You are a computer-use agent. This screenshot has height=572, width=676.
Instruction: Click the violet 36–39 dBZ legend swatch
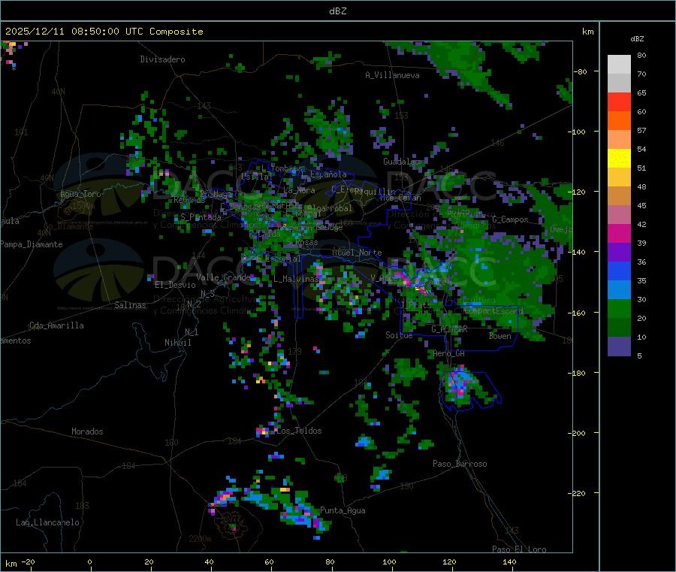point(619,253)
